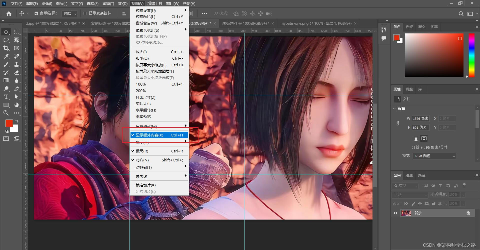Hide the 背景 layer with the eye icon

(395, 213)
